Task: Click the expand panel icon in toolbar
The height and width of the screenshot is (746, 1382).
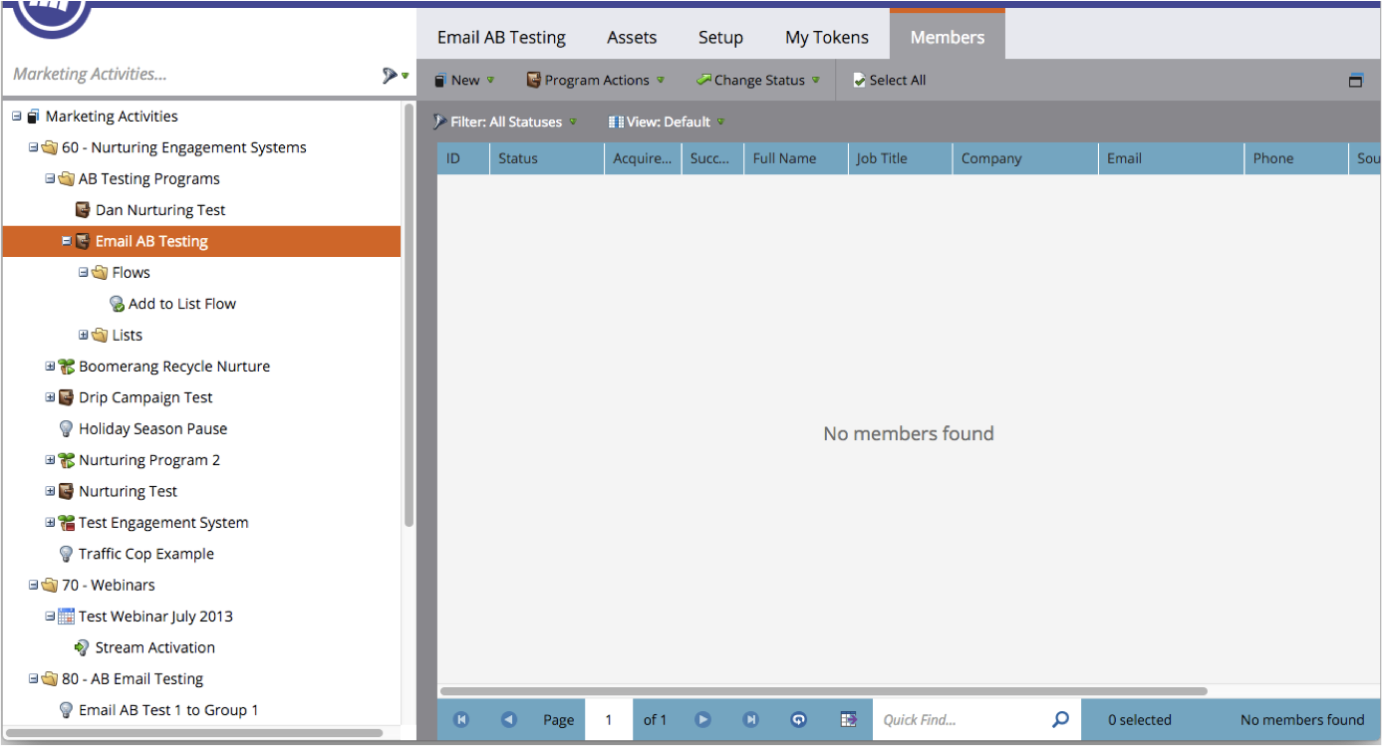Action: (x=1355, y=81)
